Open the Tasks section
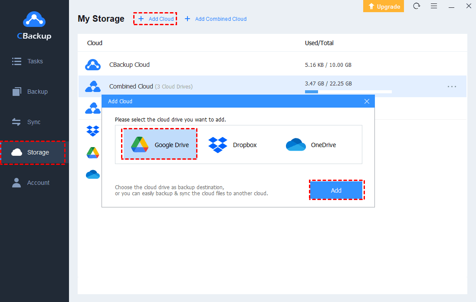Viewport: 476px width, 302px height. 34,61
